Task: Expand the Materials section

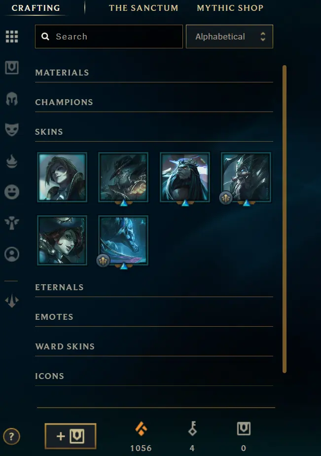Action: [x=154, y=73]
